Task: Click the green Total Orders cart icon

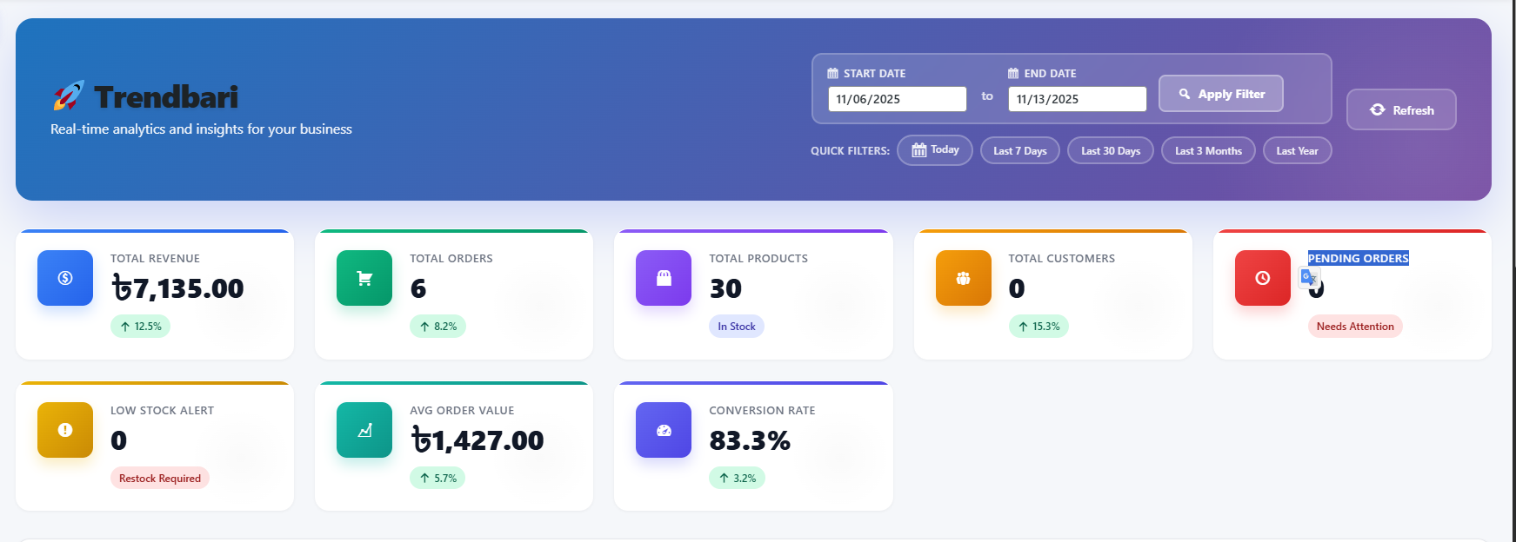Action: click(364, 278)
